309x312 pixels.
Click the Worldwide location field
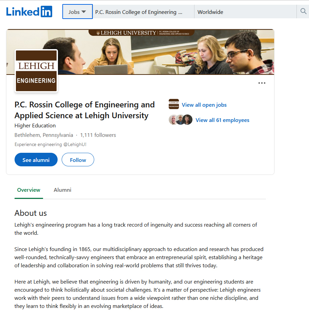(x=244, y=12)
